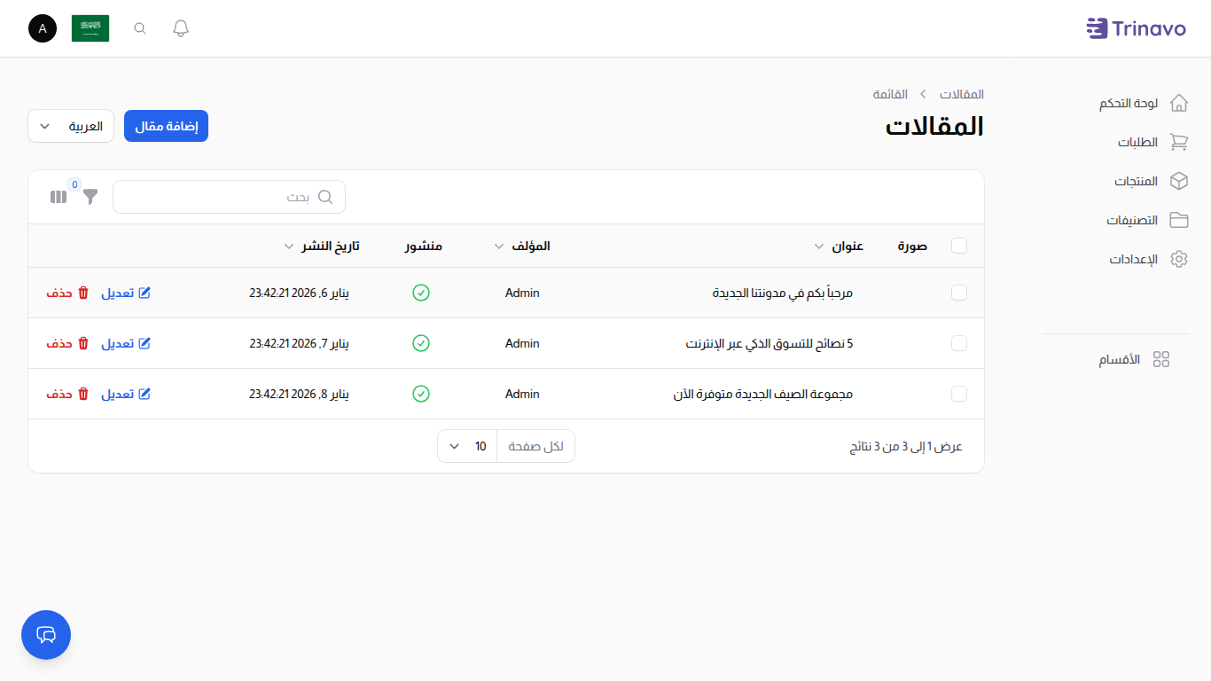Click تعديل on the first article row
Viewport: 1211px width, 681px height.
coord(126,293)
